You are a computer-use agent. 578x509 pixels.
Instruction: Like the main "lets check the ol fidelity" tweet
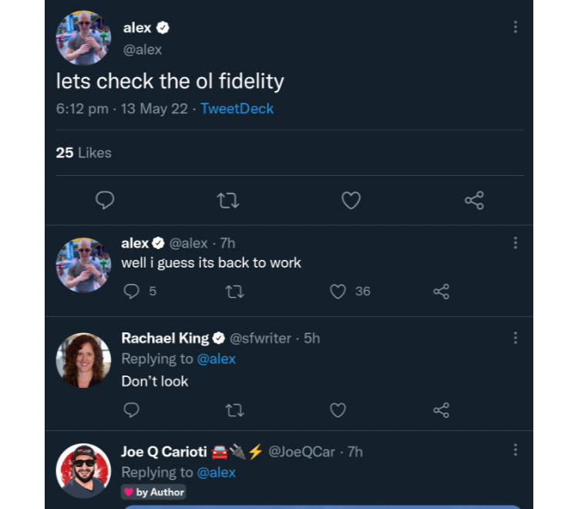351,201
